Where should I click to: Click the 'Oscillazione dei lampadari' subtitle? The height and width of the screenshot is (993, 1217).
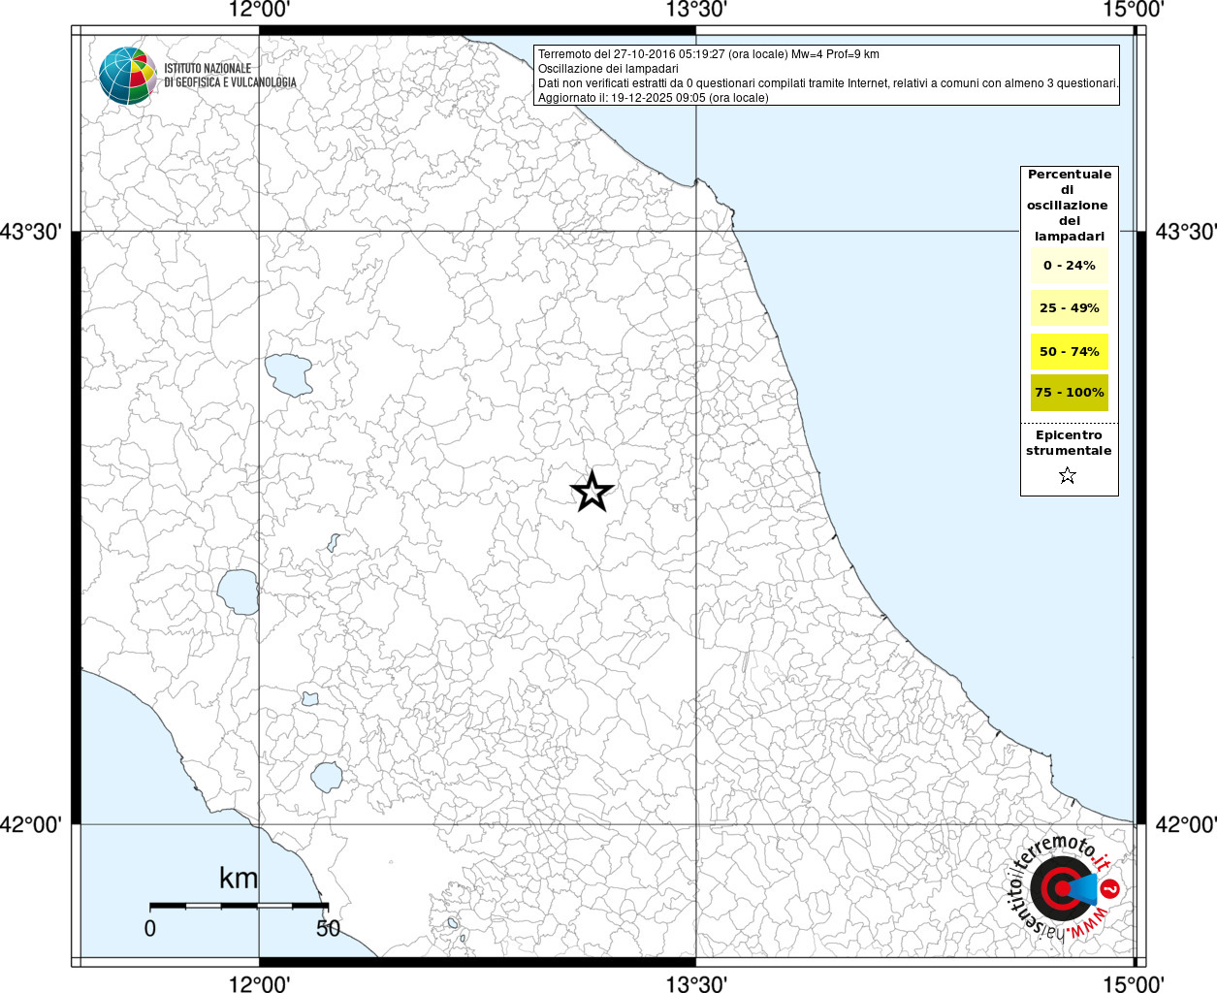click(608, 69)
